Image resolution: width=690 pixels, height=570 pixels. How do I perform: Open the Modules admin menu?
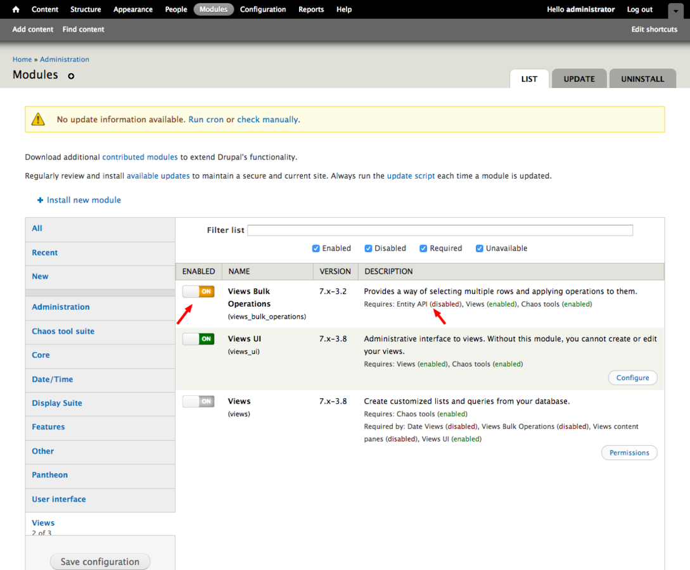[214, 9]
